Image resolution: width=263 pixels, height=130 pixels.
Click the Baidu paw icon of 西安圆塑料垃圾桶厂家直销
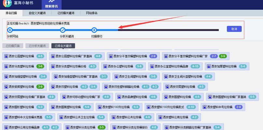[x=210, y=97]
